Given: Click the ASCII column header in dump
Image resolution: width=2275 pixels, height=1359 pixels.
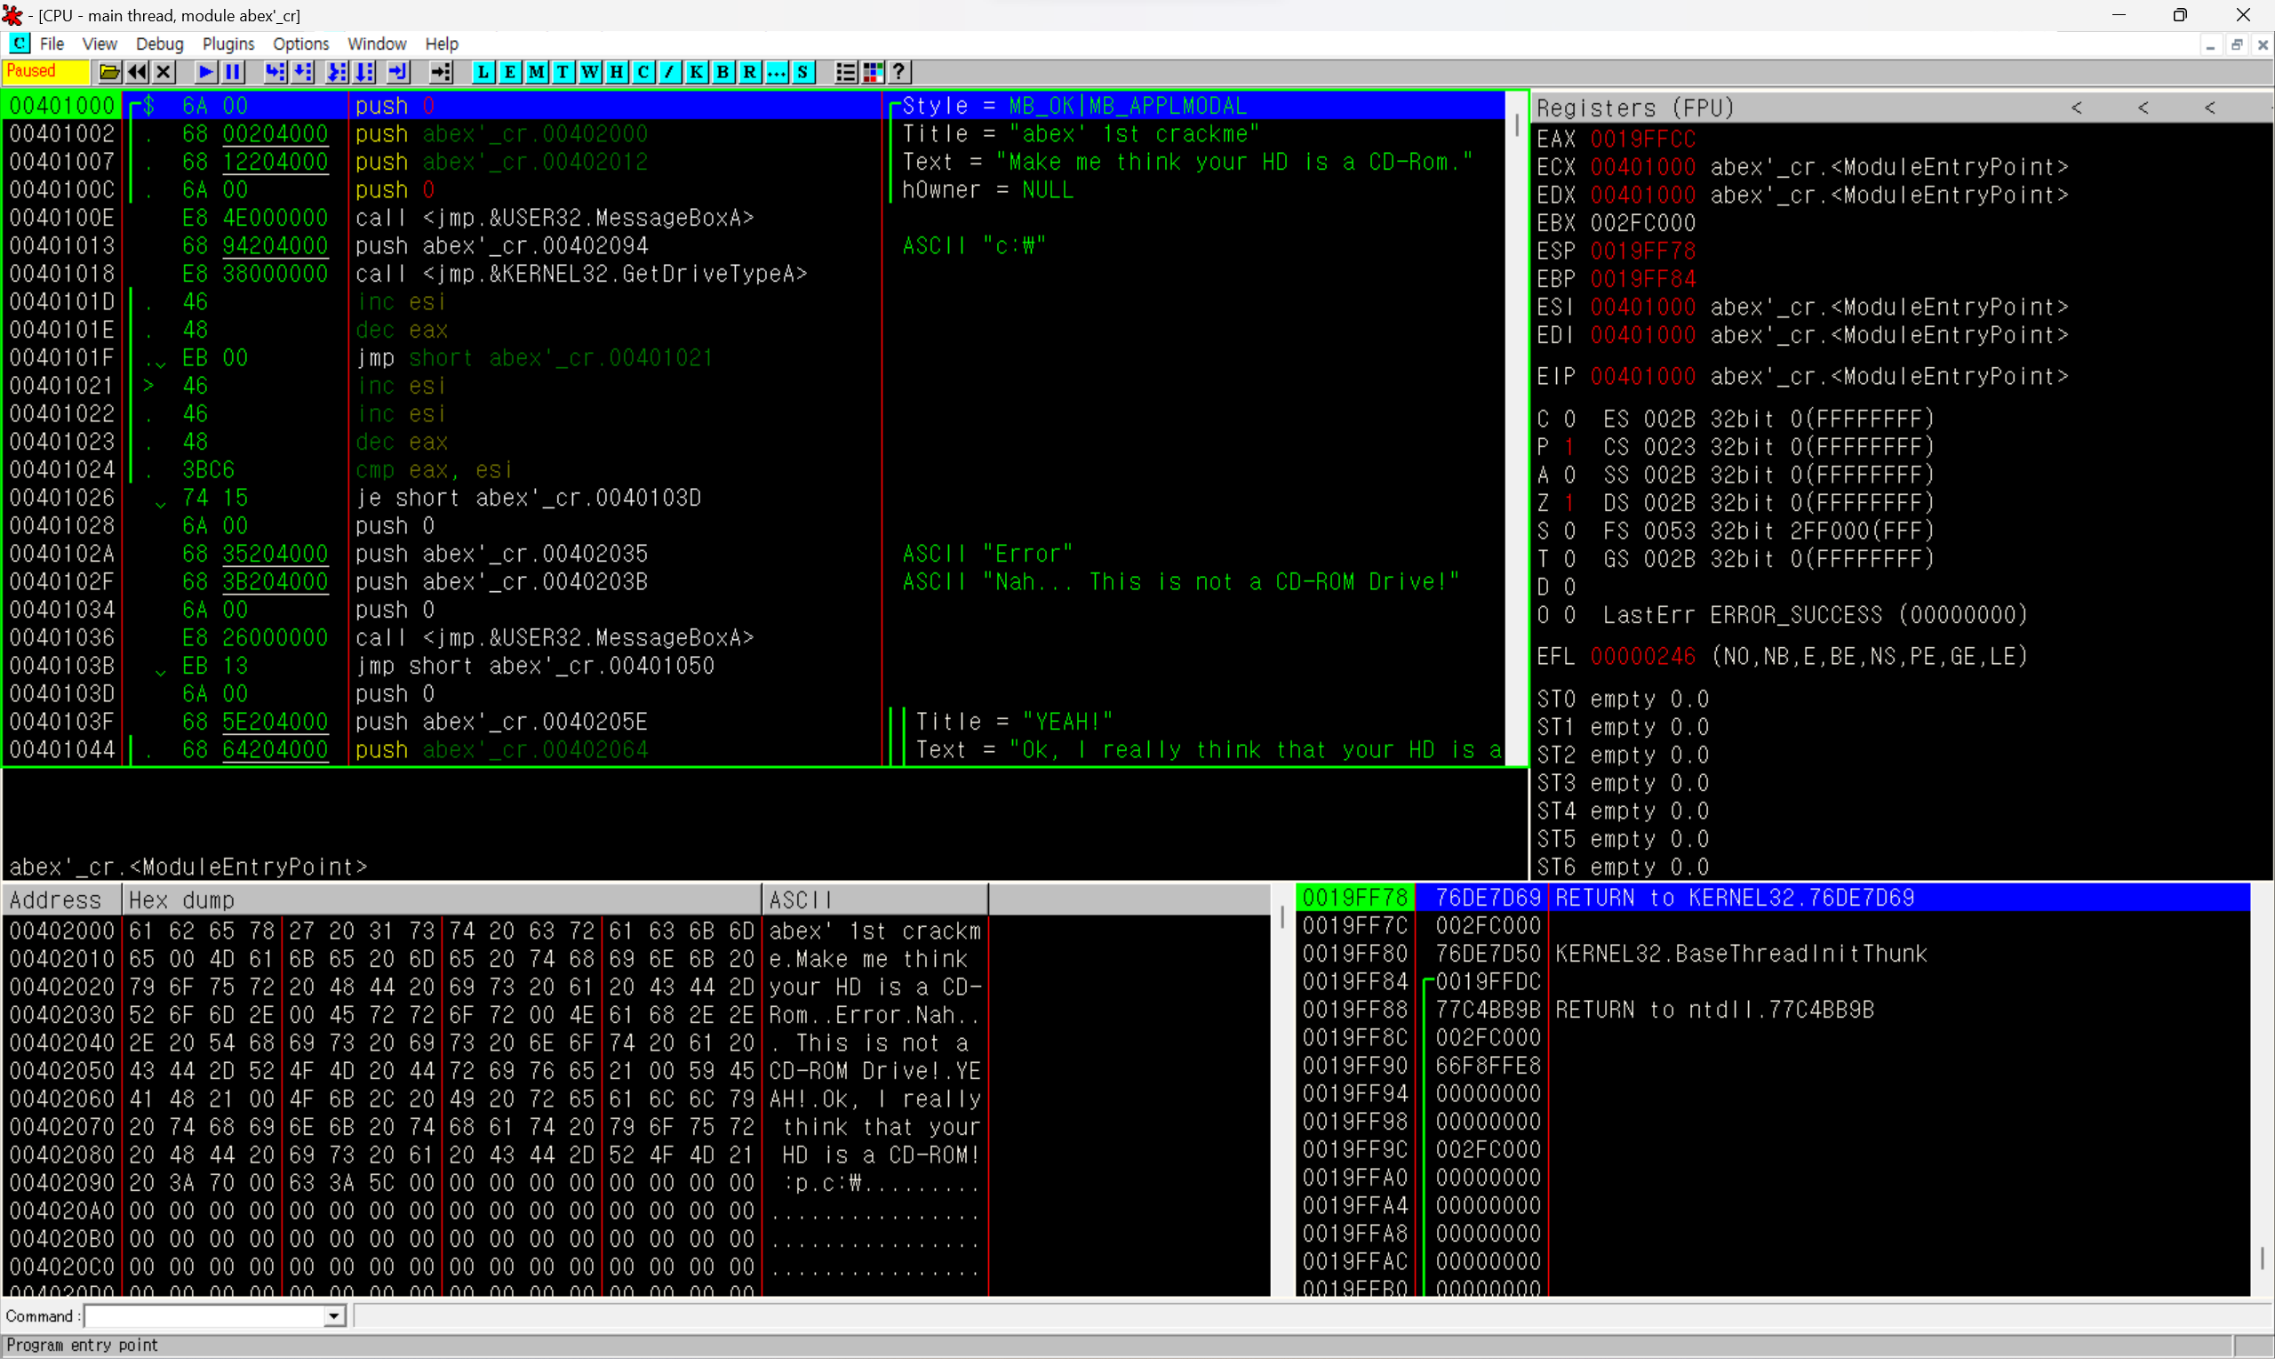Looking at the screenshot, I should click(875, 899).
